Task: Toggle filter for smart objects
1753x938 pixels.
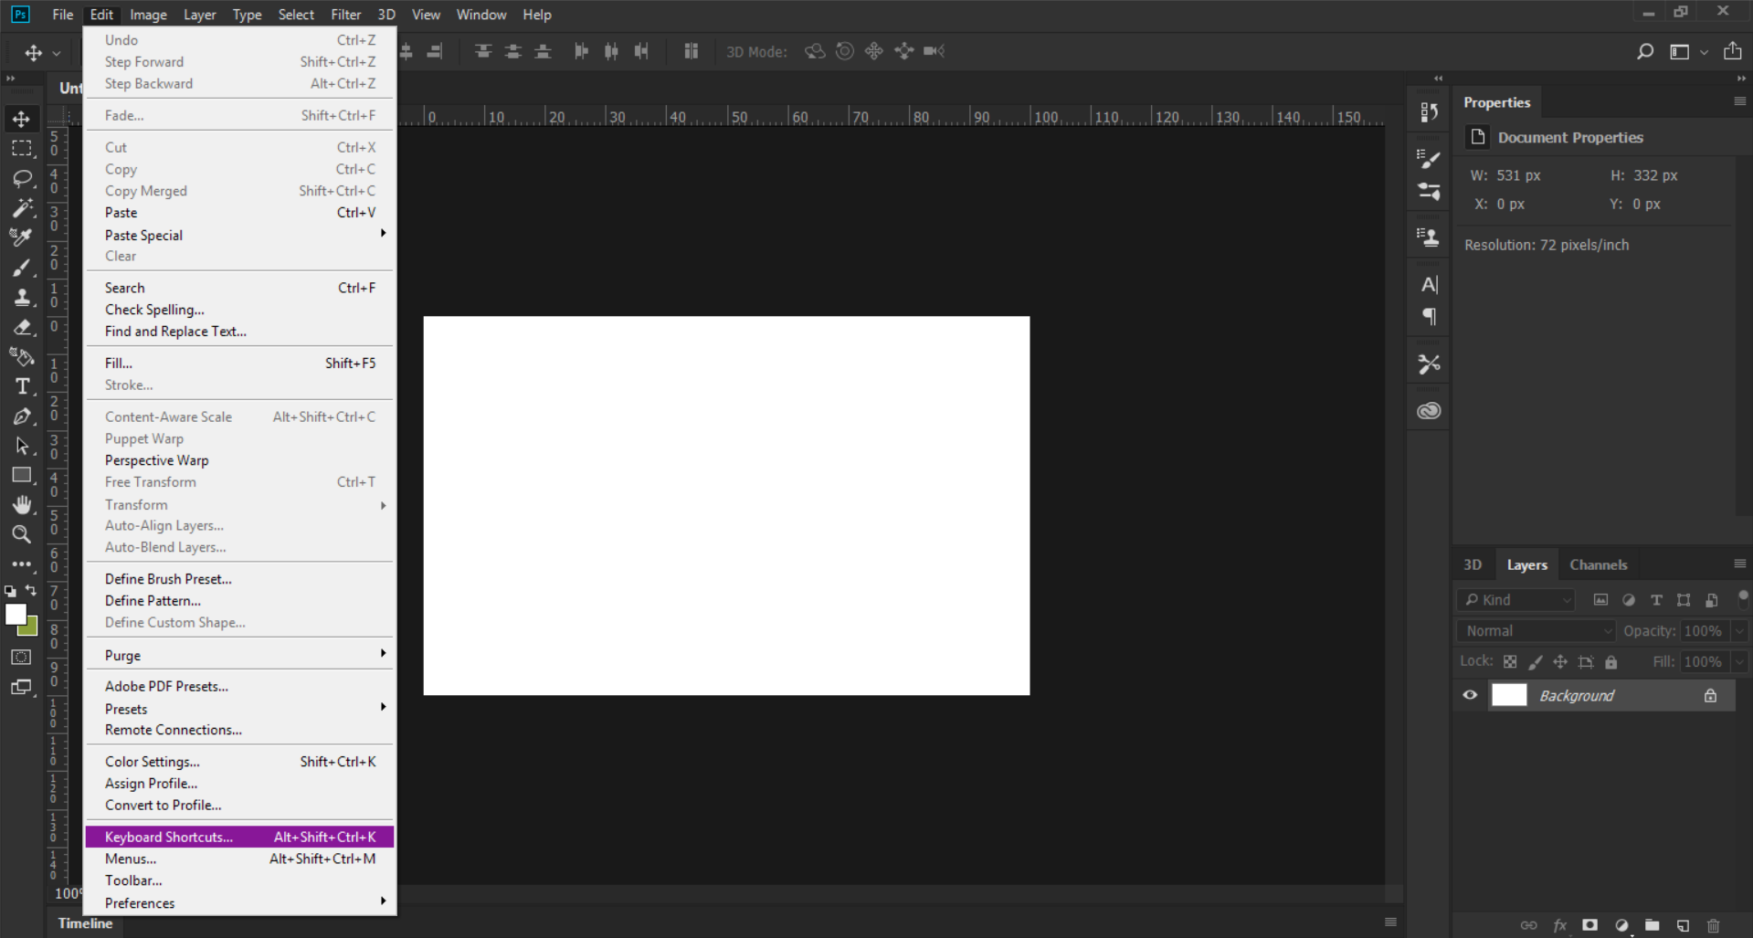Action: (1712, 600)
